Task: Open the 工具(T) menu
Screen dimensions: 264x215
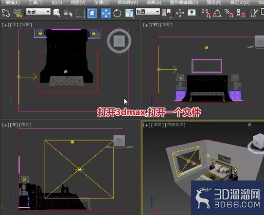Action: pyautogui.click(x=35, y=2)
